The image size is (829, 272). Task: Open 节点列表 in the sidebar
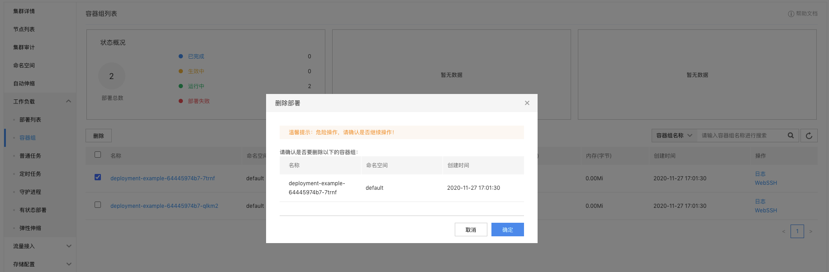click(24, 29)
